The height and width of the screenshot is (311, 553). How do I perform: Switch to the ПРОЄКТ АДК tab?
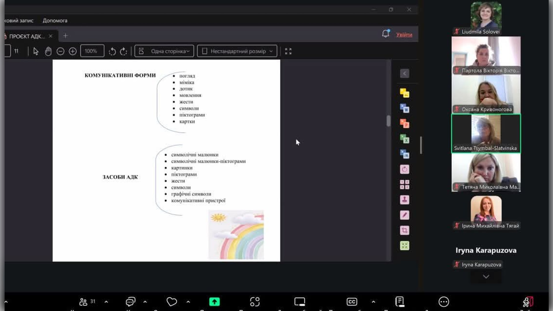(27, 36)
